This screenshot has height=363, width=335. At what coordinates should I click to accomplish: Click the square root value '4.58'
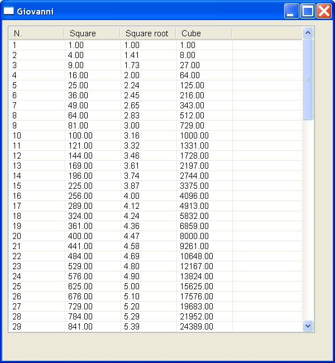132,246
